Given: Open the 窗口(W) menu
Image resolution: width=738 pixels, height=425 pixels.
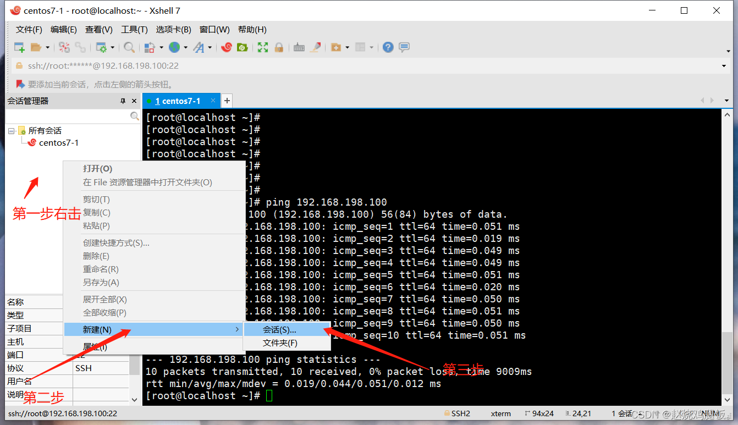Looking at the screenshot, I should point(214,30).
